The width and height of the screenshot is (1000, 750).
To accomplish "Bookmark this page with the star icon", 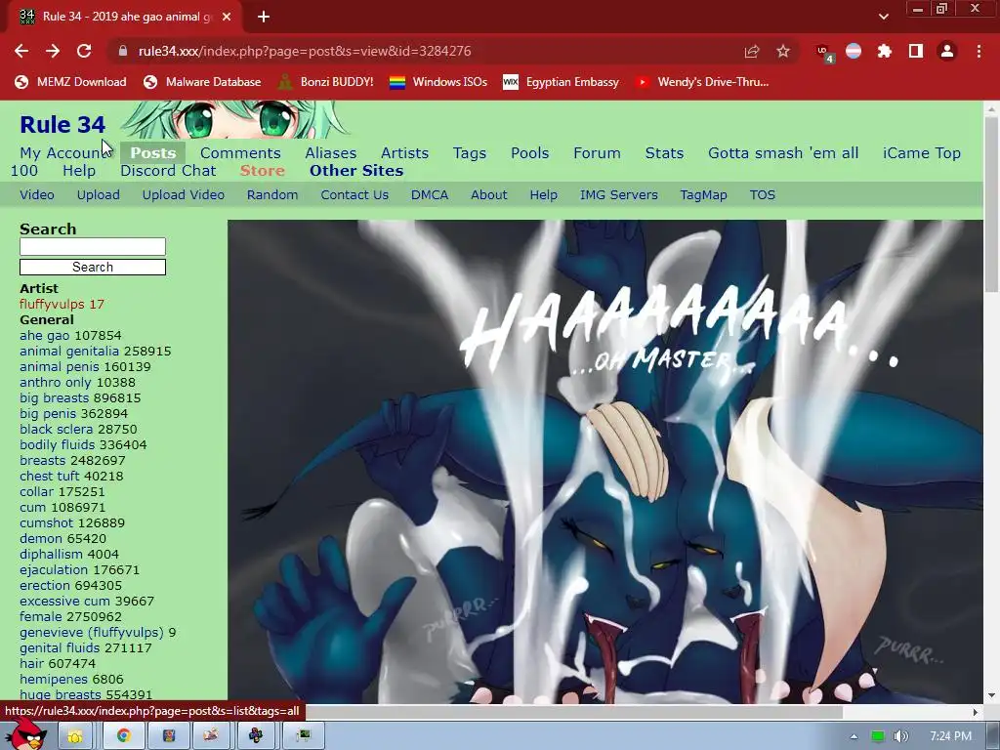I will click(x=783, y=51).
